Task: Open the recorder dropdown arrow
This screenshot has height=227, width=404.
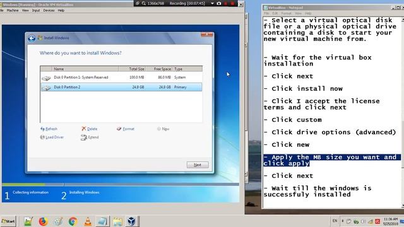Action: click(x=212, y=3)
